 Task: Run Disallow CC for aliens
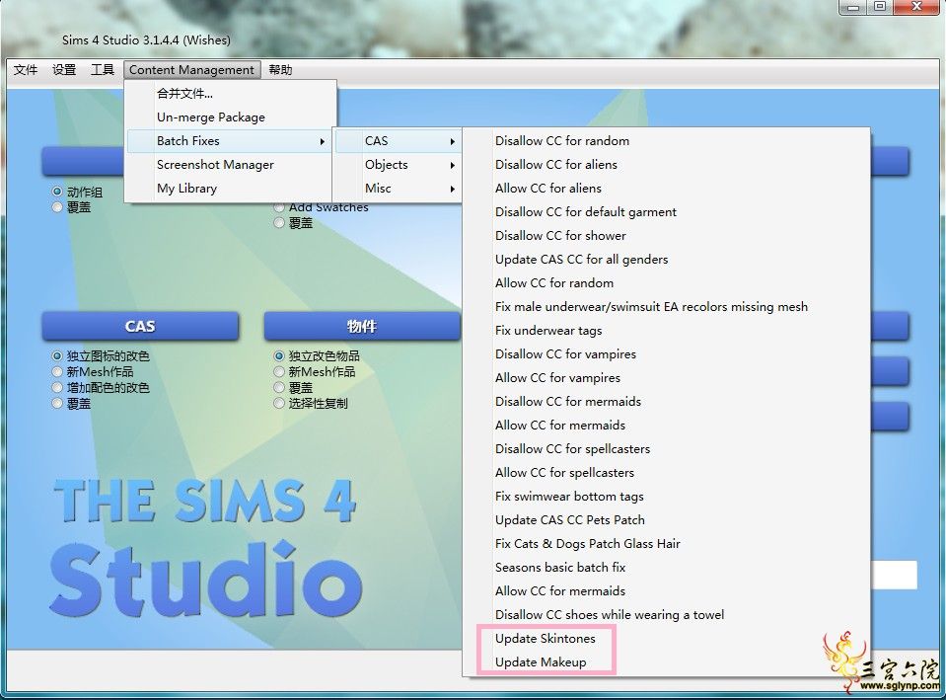667,164
